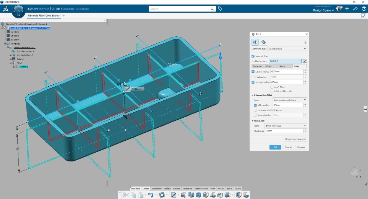Click the Undo arrow icon

click(151, 195)
